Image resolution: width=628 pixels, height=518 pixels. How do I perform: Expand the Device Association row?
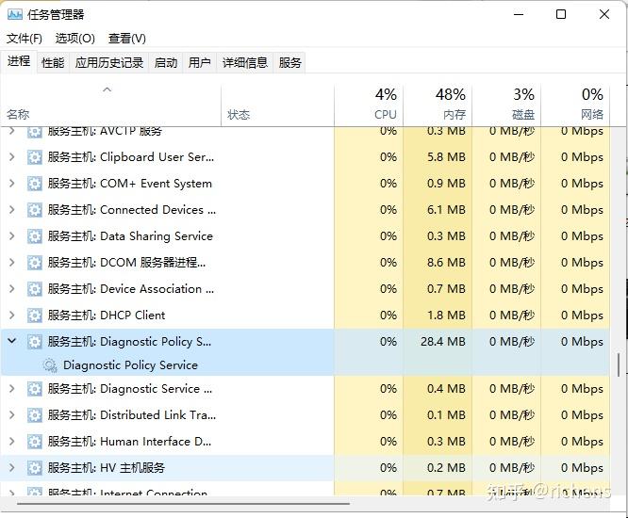click(x=12, y=289)
